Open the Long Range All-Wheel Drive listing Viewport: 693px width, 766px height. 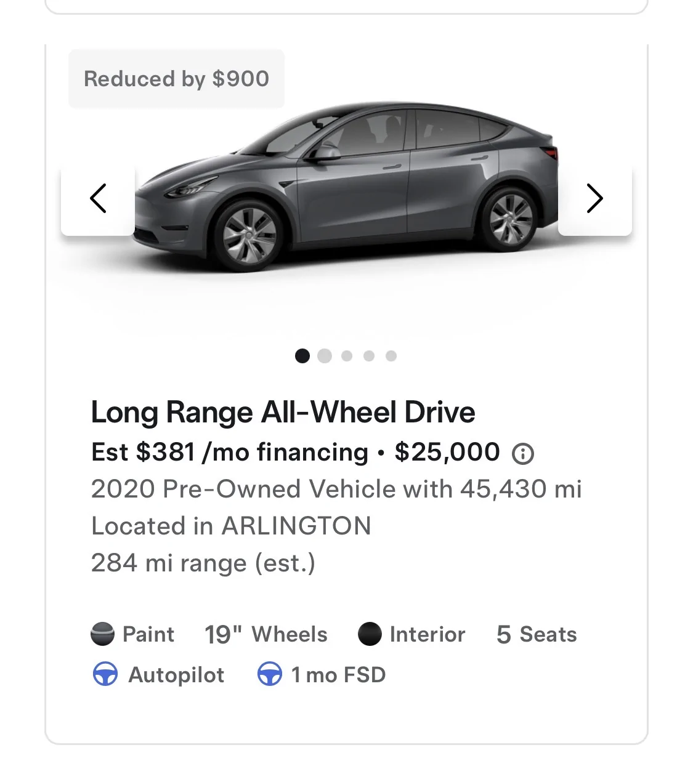coord(283,413)
